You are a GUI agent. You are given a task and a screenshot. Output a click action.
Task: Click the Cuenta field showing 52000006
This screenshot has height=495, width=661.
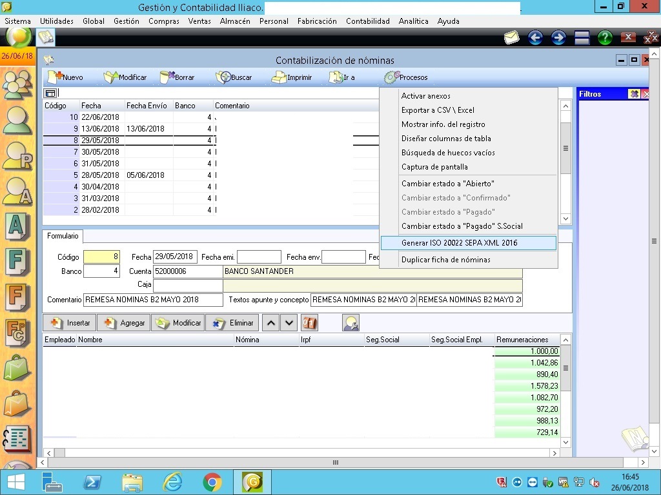pos(188,271)
